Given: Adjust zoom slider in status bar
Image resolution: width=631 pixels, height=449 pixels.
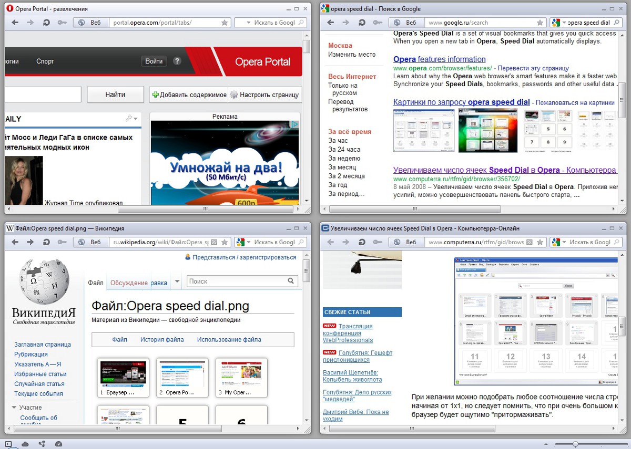Looking at the screenshot, I should (x=576, y=444).
